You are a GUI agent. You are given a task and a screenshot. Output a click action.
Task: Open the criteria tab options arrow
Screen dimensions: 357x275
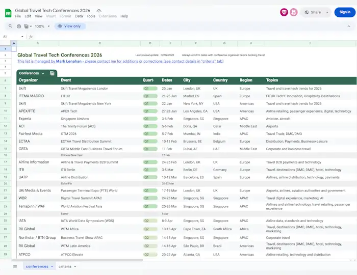75,266
